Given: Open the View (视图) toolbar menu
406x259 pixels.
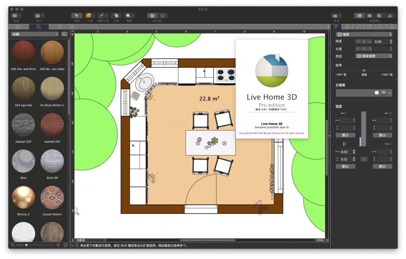Looking at the screenshot, I should click(x=16, y=15).
